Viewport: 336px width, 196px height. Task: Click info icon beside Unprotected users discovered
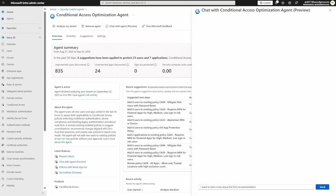pos(88,65)
